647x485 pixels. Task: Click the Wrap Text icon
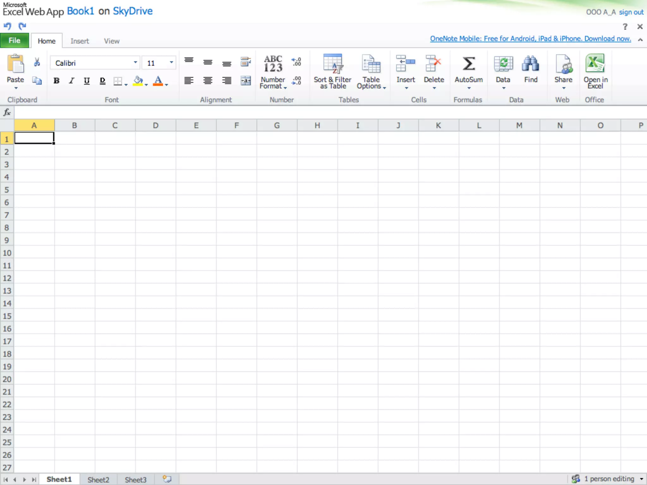pyautogui.click(x=245, y=62)
